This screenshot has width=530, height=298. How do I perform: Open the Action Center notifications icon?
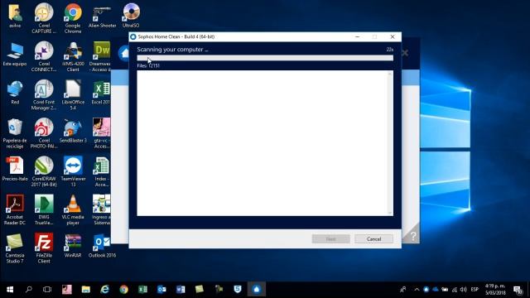[517, 290]
